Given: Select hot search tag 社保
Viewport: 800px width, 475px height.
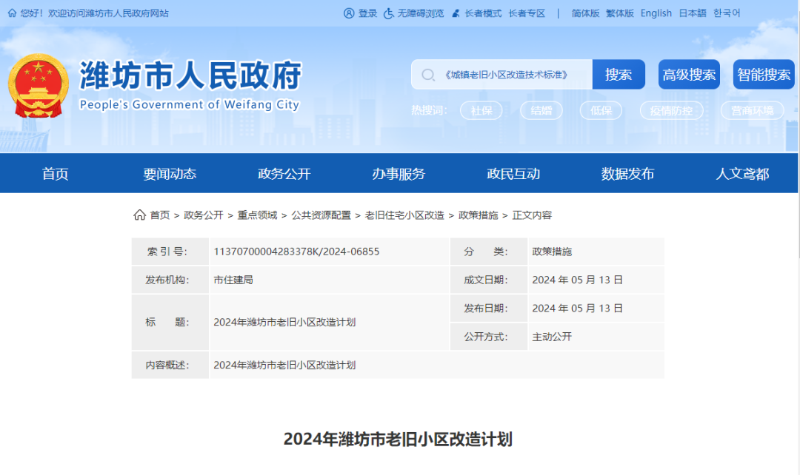Looking at the screenshot, I should point(481,110).
